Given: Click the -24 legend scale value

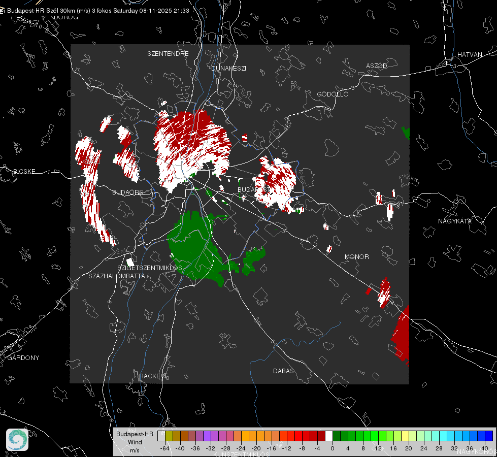Looking at the screenshot, I should 241,448.
